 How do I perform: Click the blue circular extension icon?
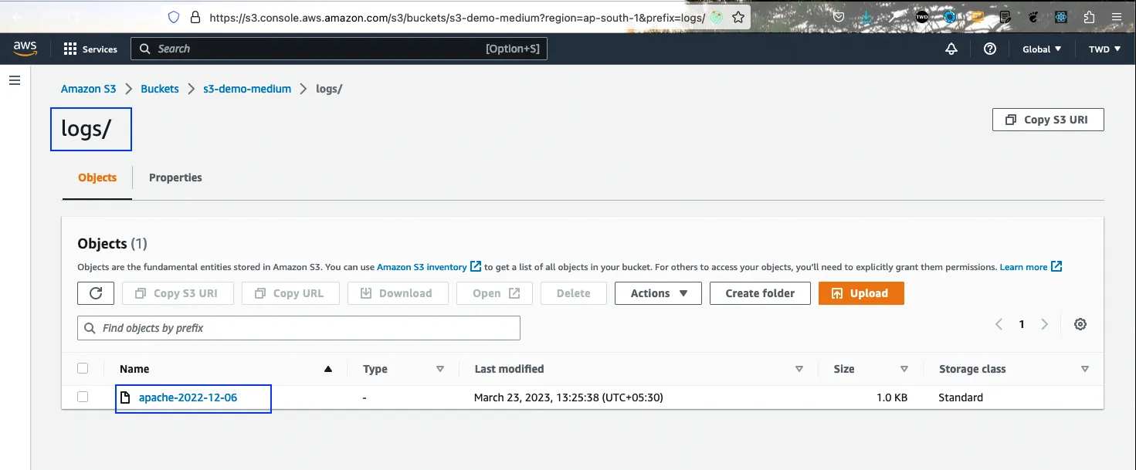[950, 16]
